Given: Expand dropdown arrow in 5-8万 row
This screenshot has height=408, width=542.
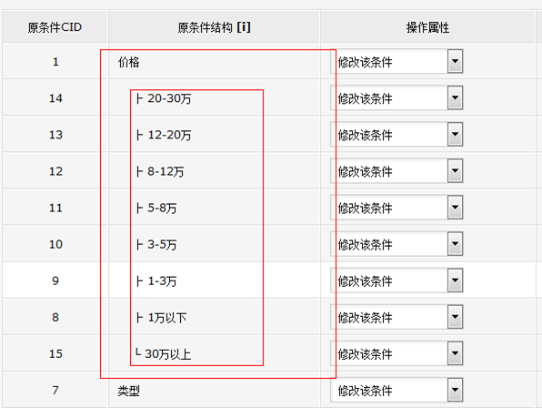Looking at the screenshot, I should (x=455, y=208).
